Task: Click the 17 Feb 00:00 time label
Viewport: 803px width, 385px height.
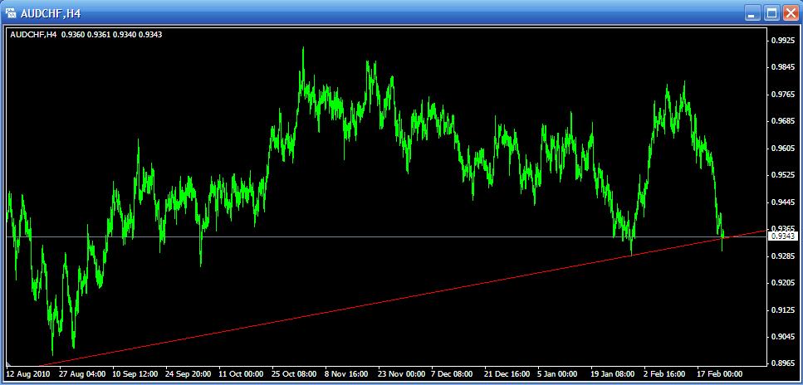Action: [718, 374]
